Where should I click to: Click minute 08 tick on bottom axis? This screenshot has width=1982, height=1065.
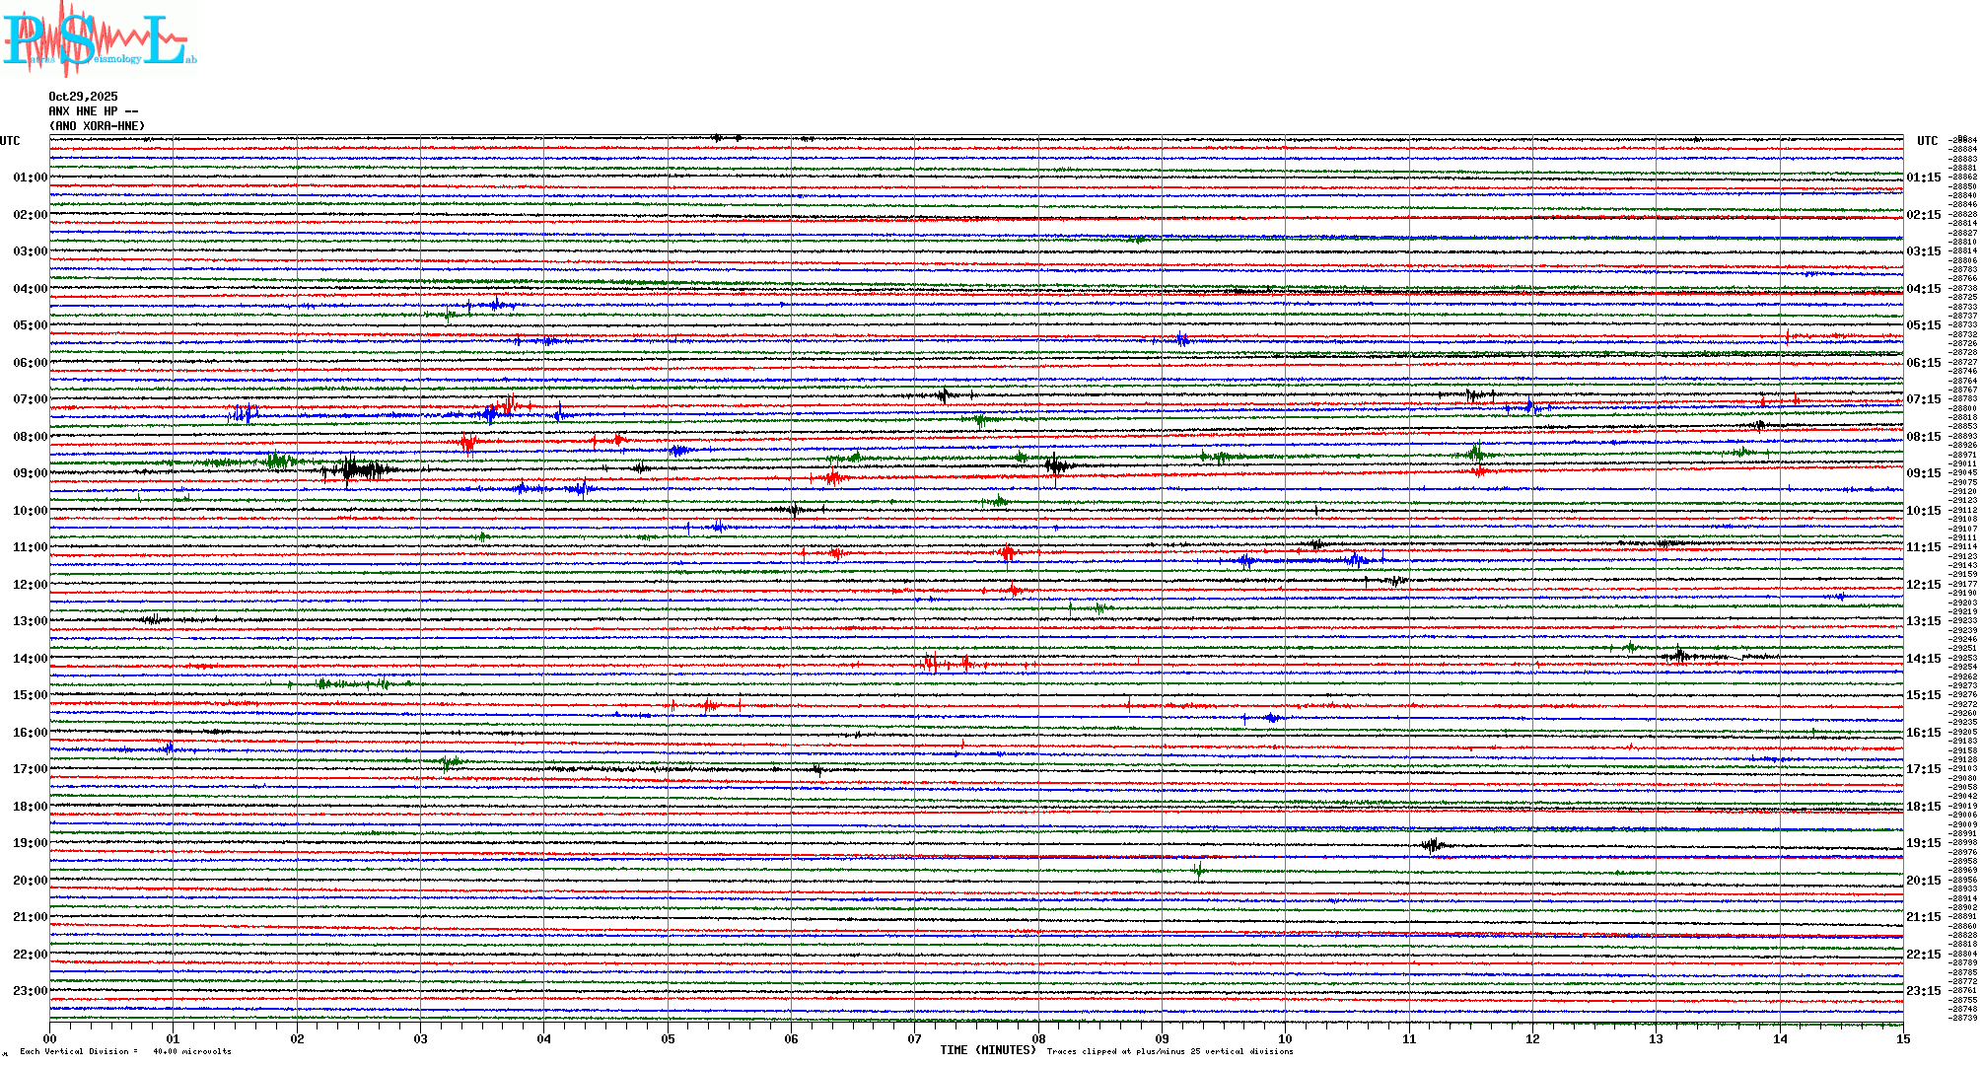point(1038,1038)
